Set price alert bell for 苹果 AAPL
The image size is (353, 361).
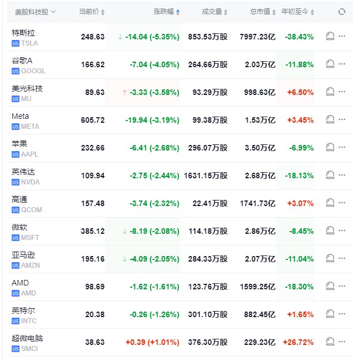[x=330, y=147]
